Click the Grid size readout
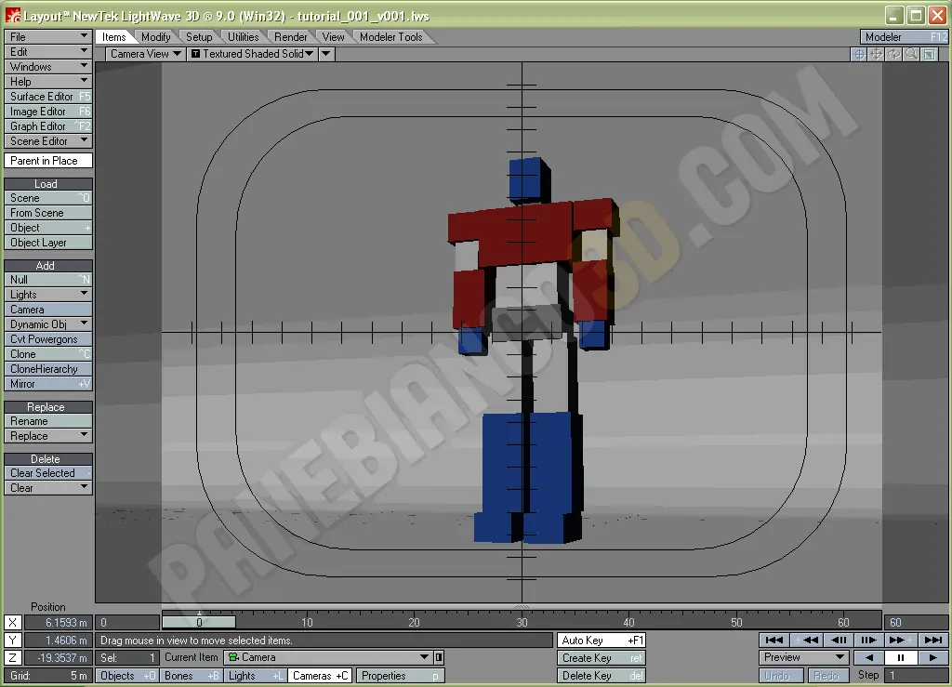This screenshot has width=952, height=687. (x=48, y=676)
